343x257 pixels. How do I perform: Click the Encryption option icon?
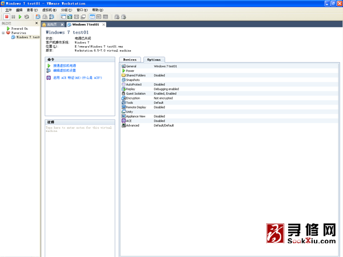(x=123, y=98)
